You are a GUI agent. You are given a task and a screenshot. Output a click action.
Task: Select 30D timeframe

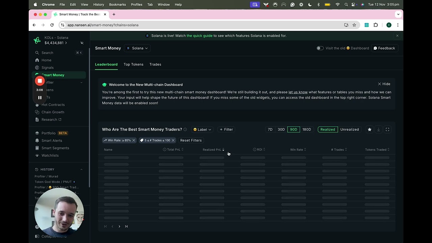(x=281, y=130)
